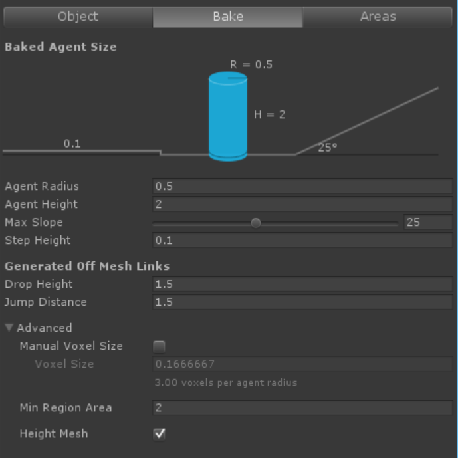Viewport: 458px width, 458px height.
Task: Click the Drop Height input field
Action: coord(302,285)
